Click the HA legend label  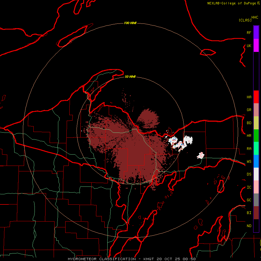tap(249, 97)
